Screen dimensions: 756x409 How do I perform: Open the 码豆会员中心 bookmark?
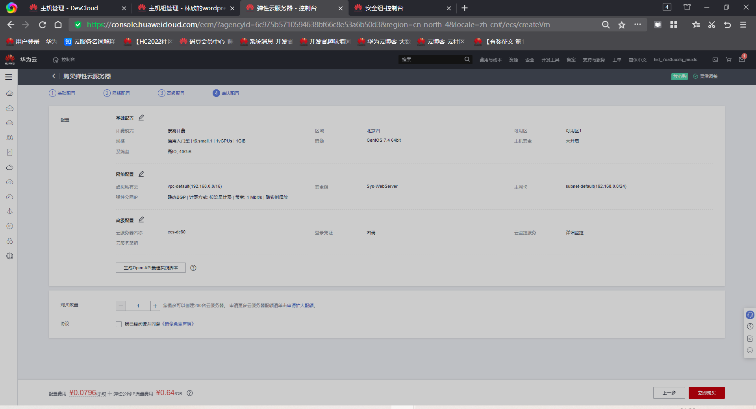(206, 41)
